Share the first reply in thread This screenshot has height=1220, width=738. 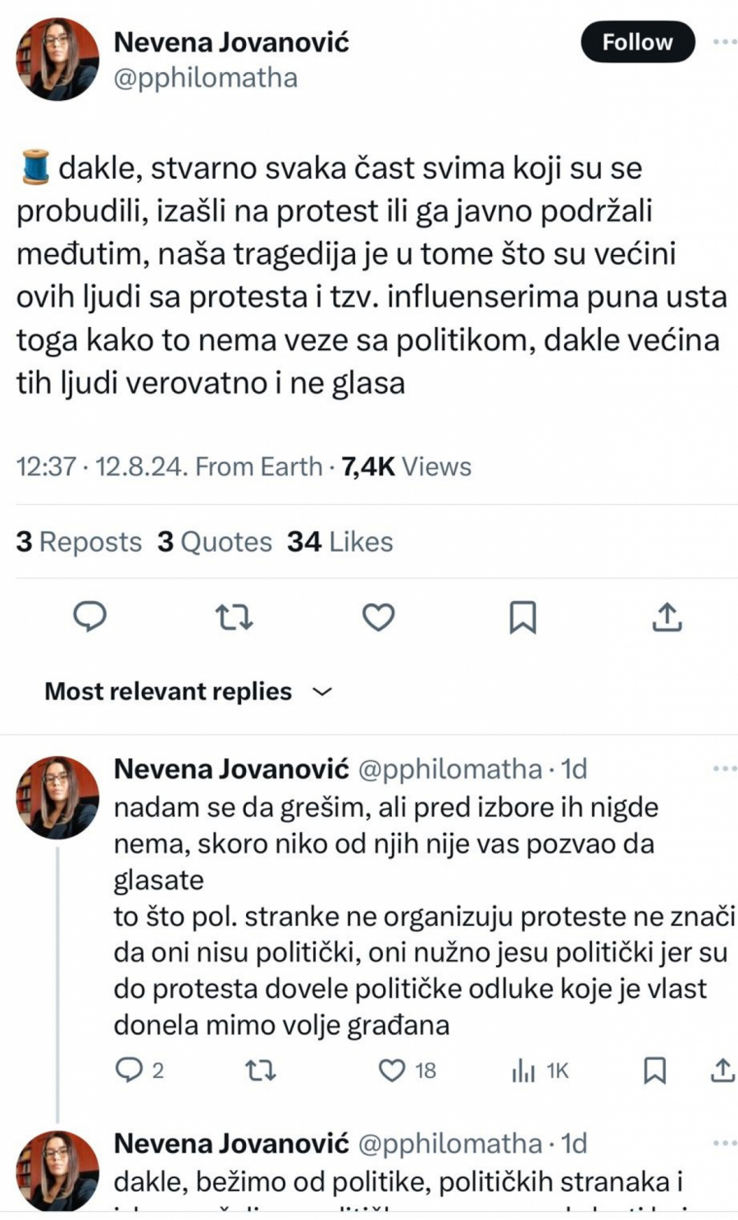(722, 1070)
